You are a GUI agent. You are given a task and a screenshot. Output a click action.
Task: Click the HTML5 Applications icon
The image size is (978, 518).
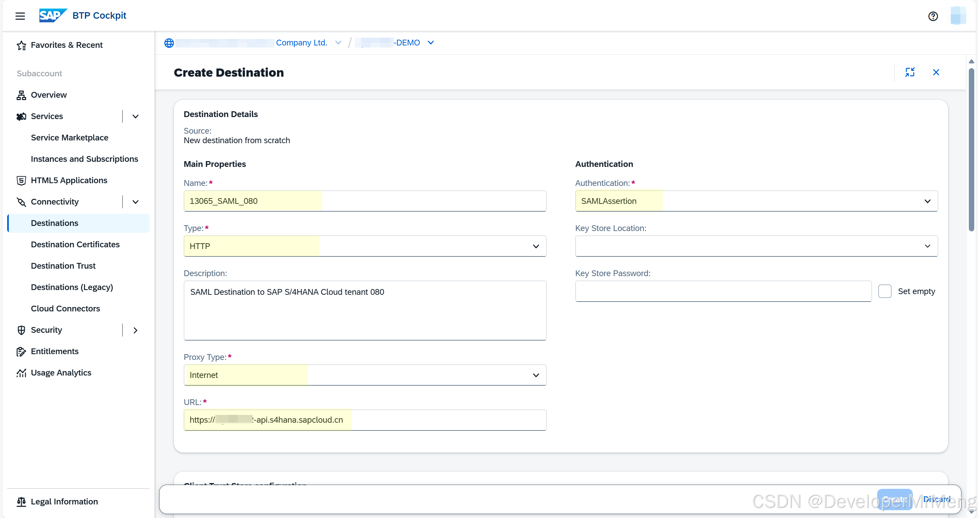(21, 180)
